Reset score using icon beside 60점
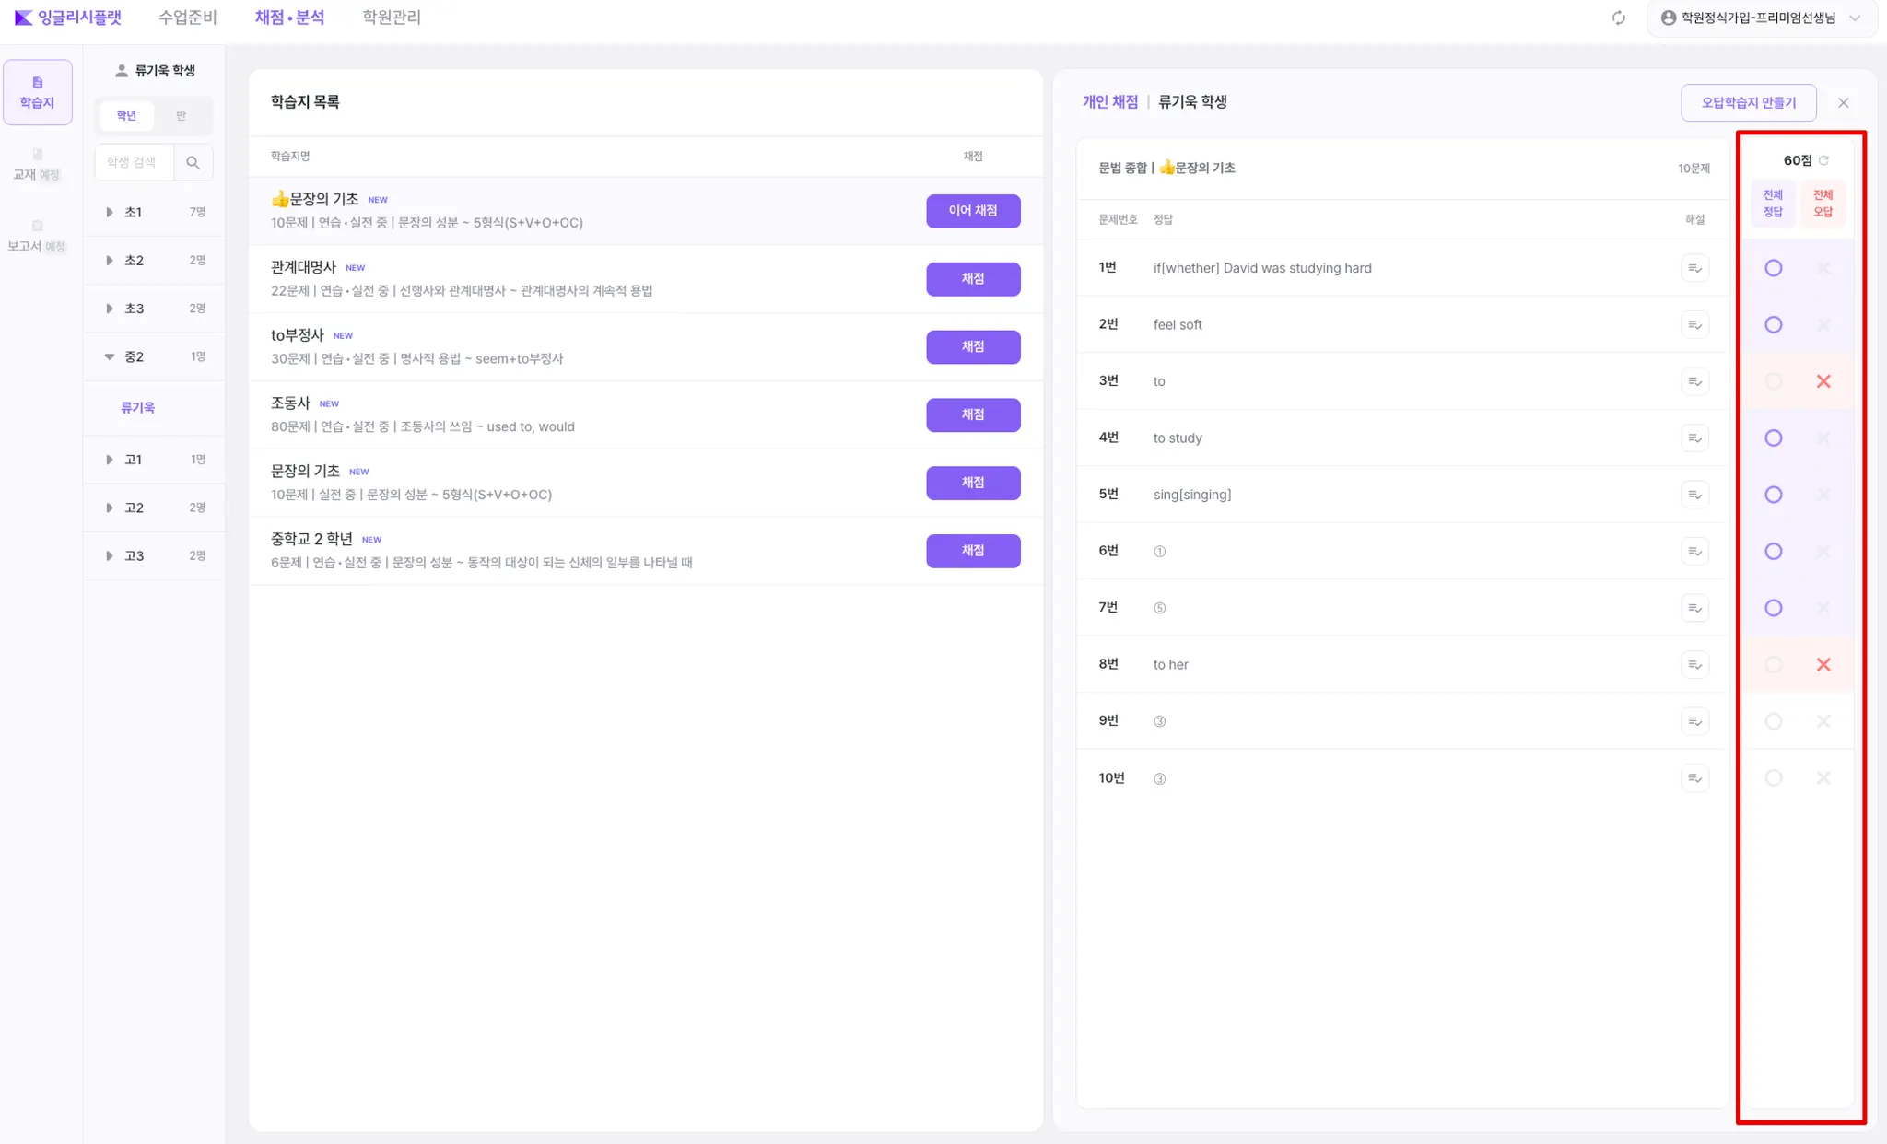Viewport: 1887px width, 1144px height. 1823,160
